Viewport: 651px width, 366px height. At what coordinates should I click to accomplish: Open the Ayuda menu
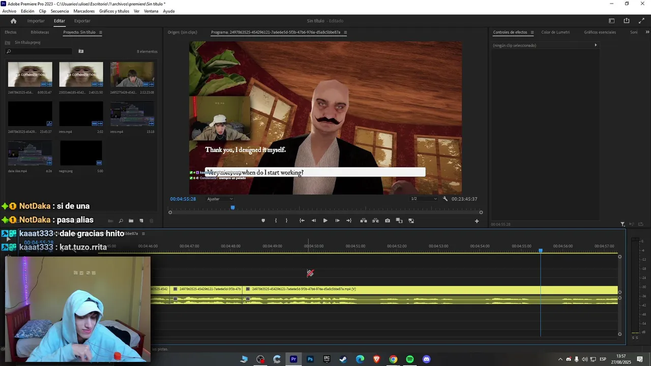coord(169,11)
